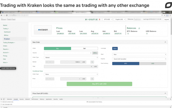172x108 pixels.
Task: Reload the page with the refresh icon
Action: coord(7,15)
